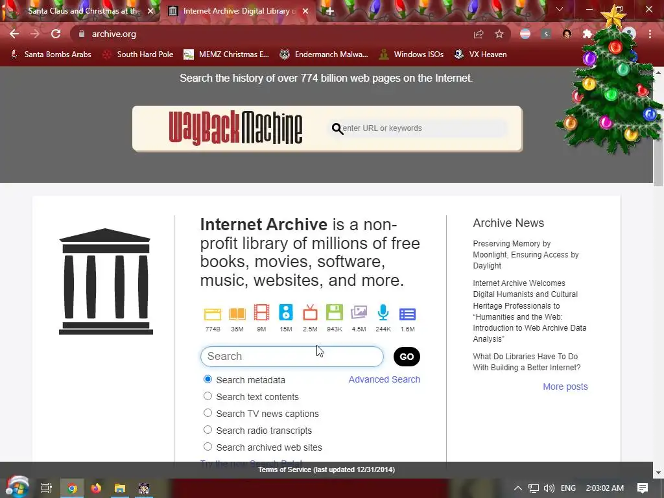664x498 pixels.
Task: Open the MEMZ Christmas bookmark
Action: point(226,54)
